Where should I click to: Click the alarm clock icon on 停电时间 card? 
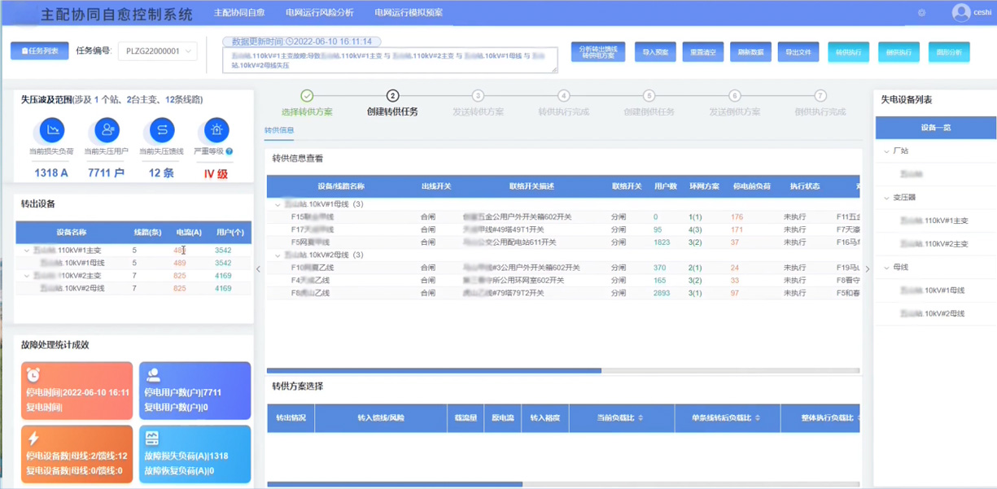click(x=33, y=375)
